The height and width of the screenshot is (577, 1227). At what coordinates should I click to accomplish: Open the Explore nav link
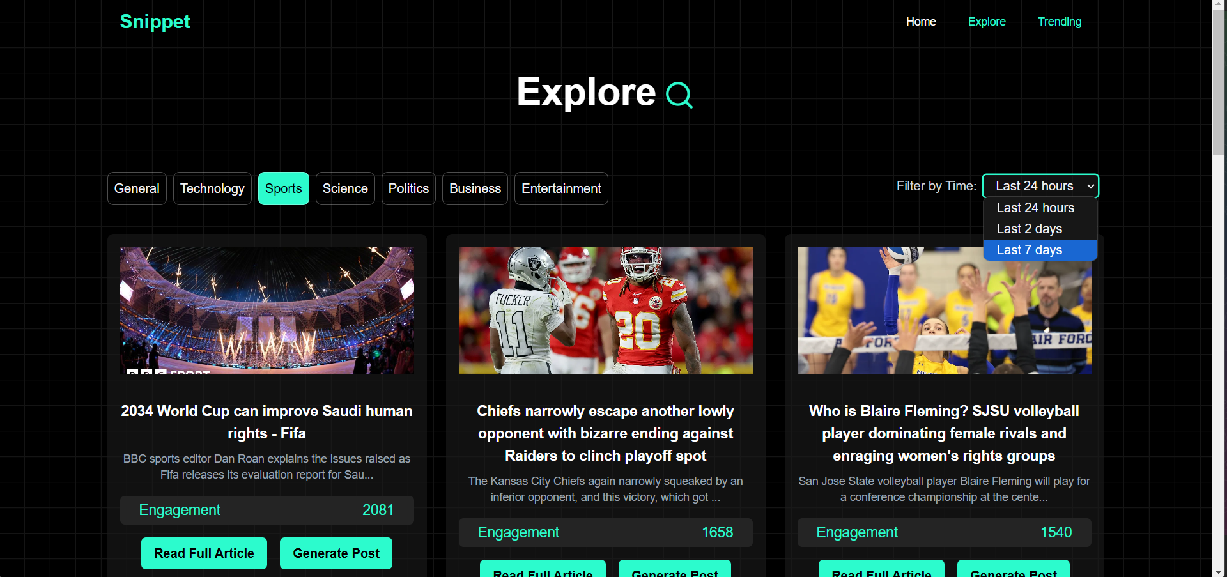[x=987, y=22]
